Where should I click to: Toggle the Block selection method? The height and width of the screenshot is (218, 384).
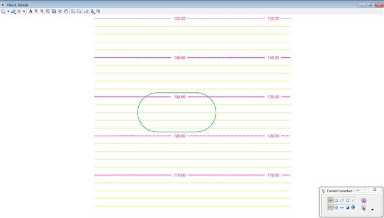[336, 200]
